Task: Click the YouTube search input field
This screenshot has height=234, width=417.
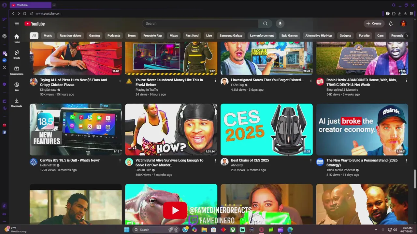Action: point(200,23)
